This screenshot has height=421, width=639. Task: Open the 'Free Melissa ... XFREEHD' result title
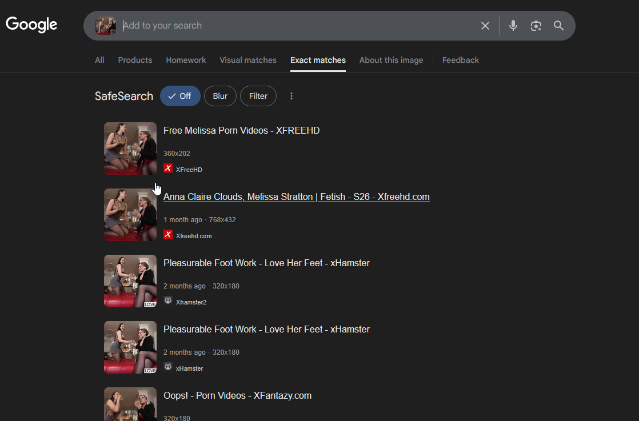tap(241, 130)
